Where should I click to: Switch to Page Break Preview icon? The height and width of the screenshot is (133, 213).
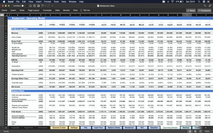[200, 131]
